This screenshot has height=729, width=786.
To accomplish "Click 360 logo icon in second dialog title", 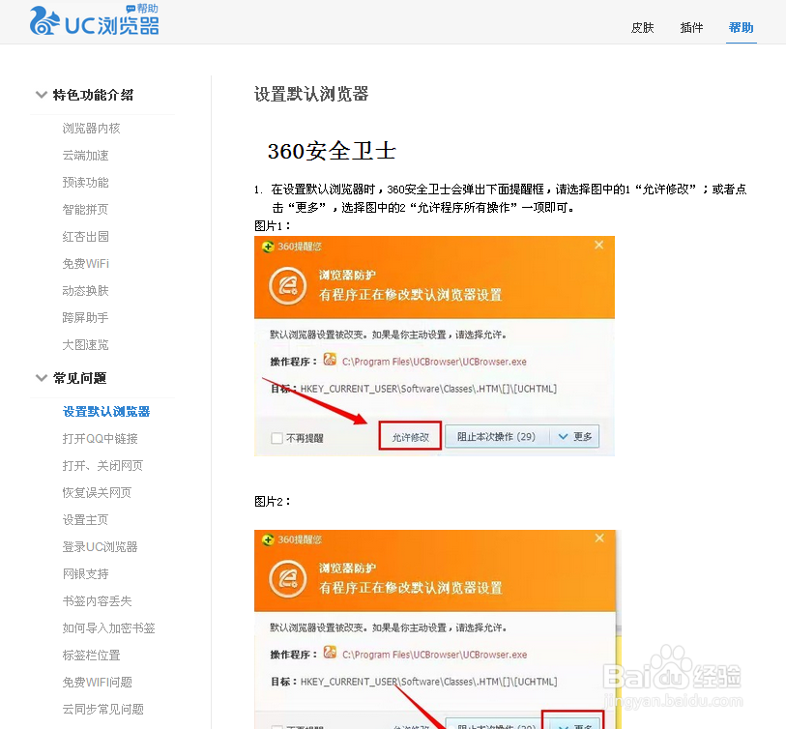I will [268, 539].
